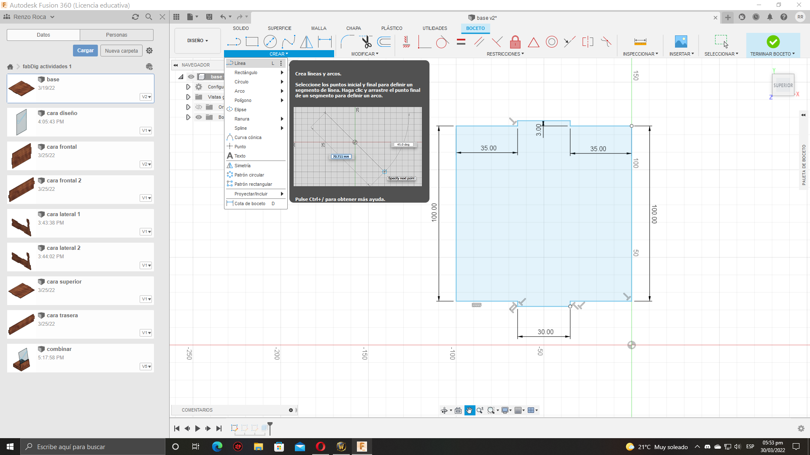Screen dimensions: 810x455
Task: Toggle visibility of base component
Action: click(x=191, y=77)
